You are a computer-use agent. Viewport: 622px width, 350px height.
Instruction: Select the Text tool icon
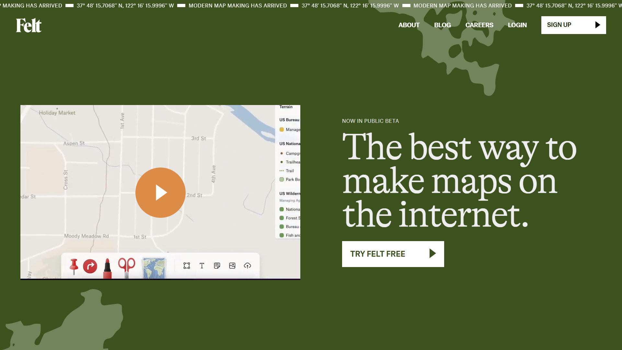pyautogui.click(x=202, y=266)
